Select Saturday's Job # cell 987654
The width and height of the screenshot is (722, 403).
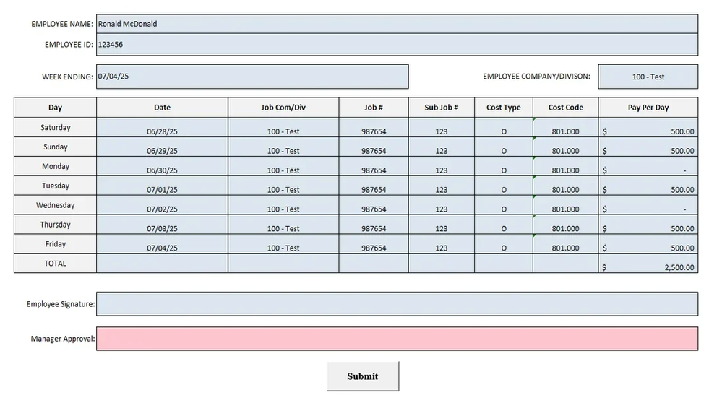coord(374,127)
